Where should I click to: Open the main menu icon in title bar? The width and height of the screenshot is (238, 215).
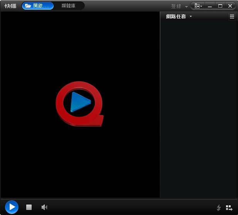click(x=198, y=6)
